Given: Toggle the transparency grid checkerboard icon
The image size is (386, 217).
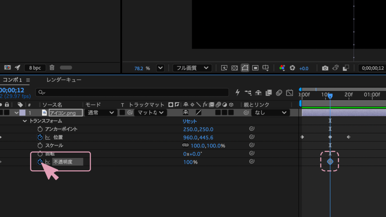Looking at the screenshot, I should (x=234, y=68).
